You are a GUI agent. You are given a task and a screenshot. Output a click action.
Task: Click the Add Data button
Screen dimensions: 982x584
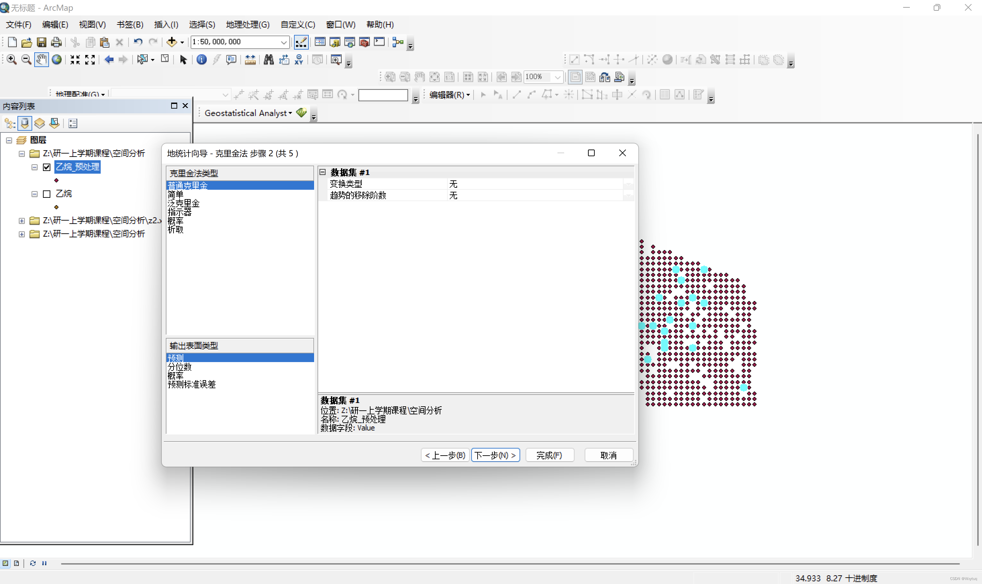click(171, 42)
